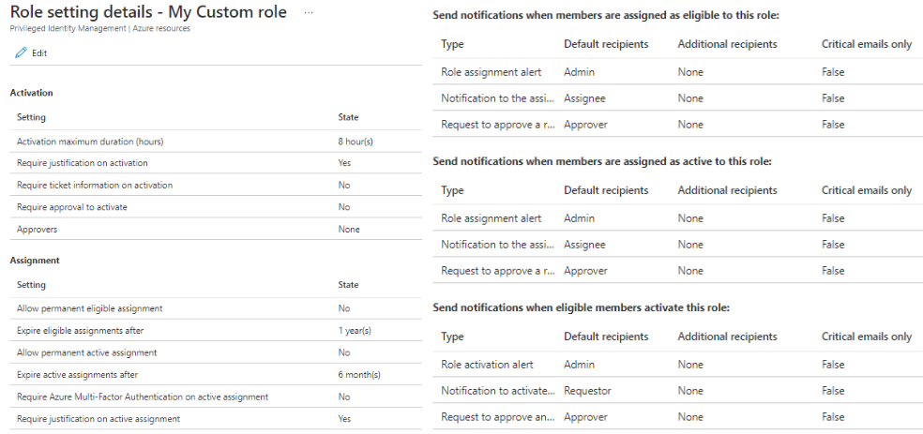Click the Approvers setting row
The width and height of the screenshot is (923, 434).
pos(38,230)
